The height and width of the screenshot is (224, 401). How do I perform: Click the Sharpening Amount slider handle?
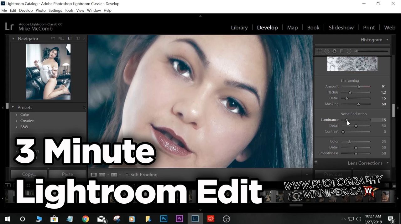pos(359,87)
